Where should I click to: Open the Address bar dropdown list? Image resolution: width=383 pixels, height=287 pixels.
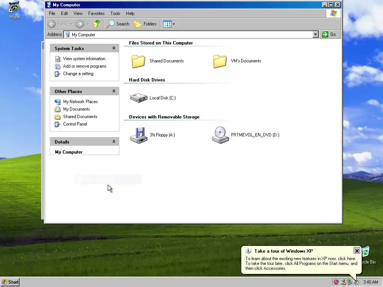[x=316, y=34]
